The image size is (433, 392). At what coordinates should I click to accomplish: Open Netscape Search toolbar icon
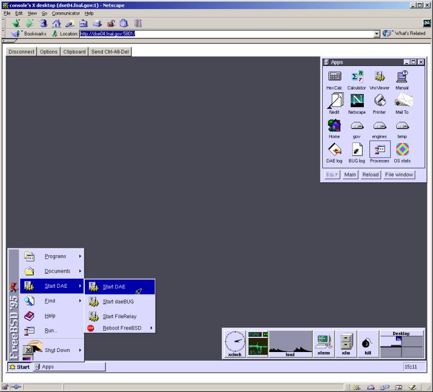pos(70,24)
